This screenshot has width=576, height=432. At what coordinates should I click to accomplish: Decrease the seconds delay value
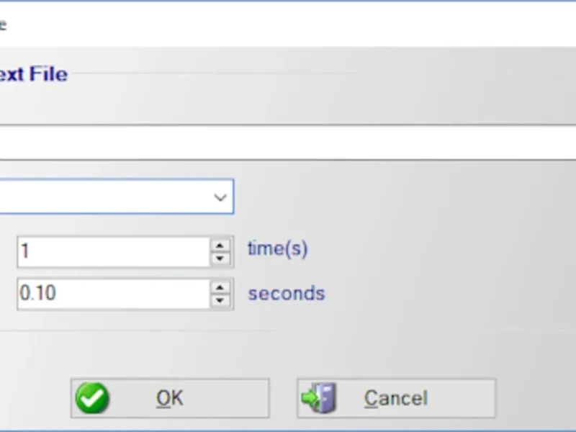tap(220, 302)
